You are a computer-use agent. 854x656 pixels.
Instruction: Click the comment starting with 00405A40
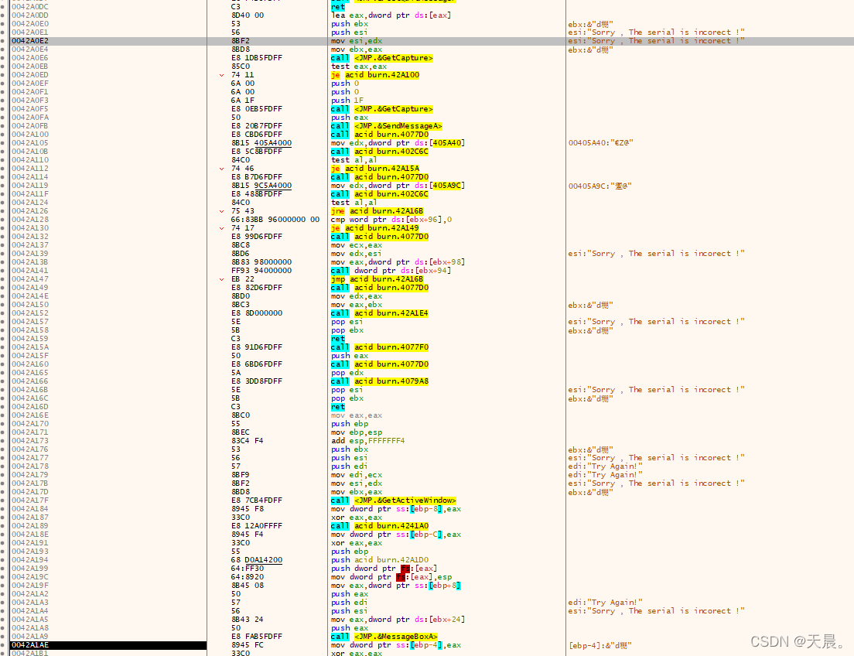coord(601,143)
